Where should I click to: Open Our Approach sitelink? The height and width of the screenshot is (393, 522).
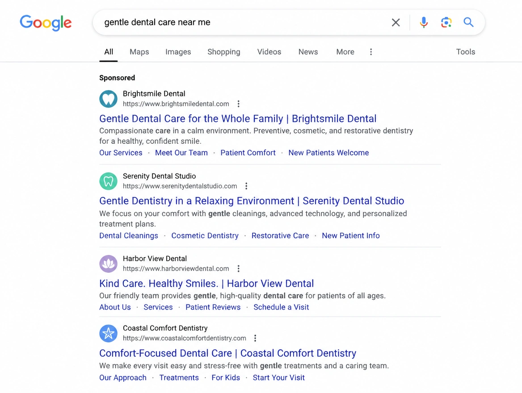122,378
